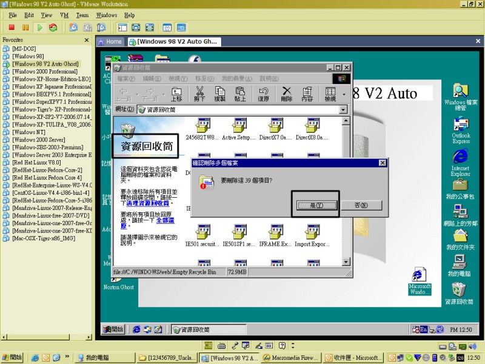
Task: Click the full screen toolbar icon in VMware
Action: point(136,27)
